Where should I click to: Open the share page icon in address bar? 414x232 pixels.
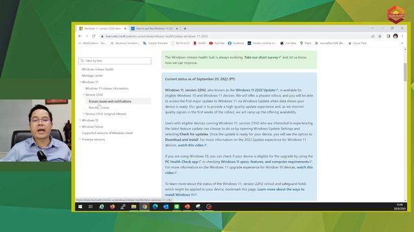pos(373,36)
